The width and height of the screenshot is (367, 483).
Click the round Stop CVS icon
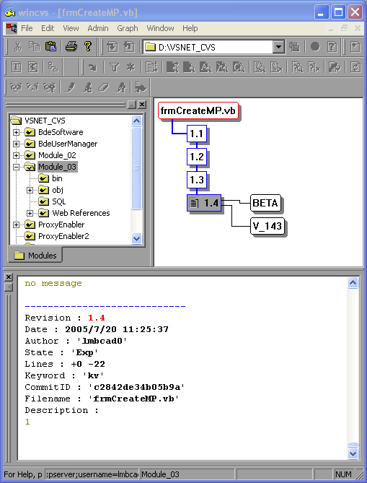pos(314,47)
